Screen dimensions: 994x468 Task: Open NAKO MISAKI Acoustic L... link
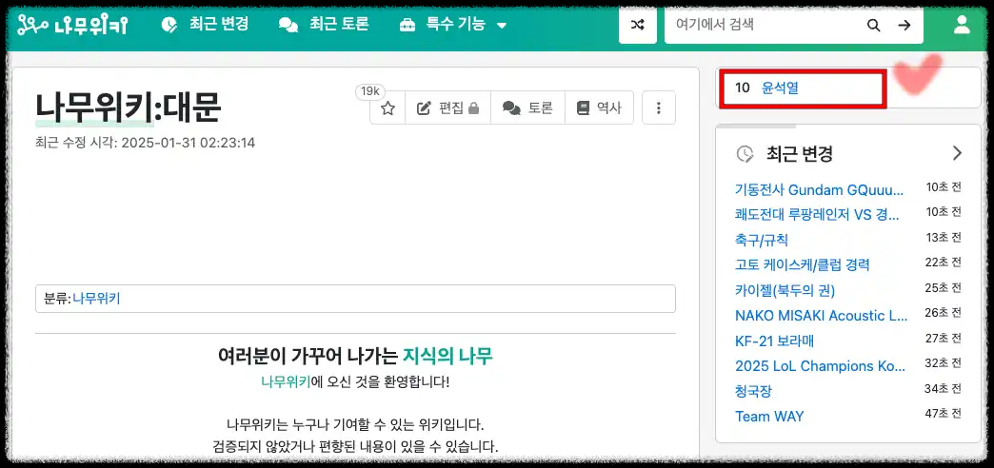click(821, 316)
